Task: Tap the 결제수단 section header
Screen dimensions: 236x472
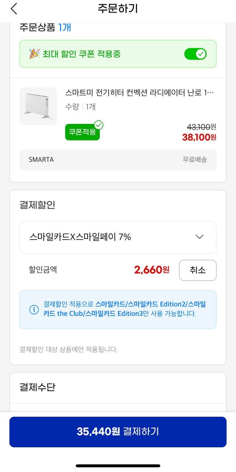Action: (37, 387)
